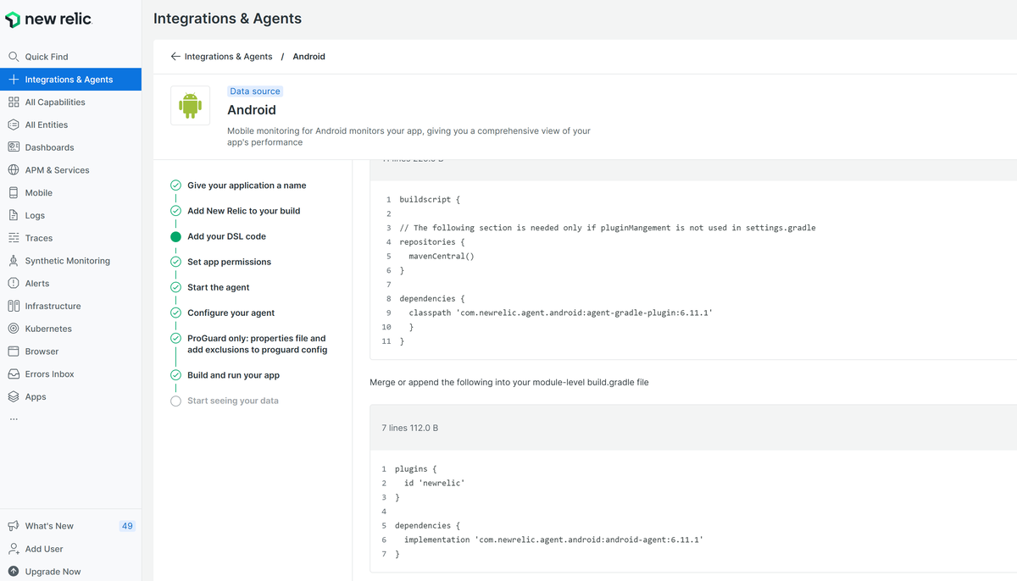Open the Logs menu item

click(x=35, y=216)
